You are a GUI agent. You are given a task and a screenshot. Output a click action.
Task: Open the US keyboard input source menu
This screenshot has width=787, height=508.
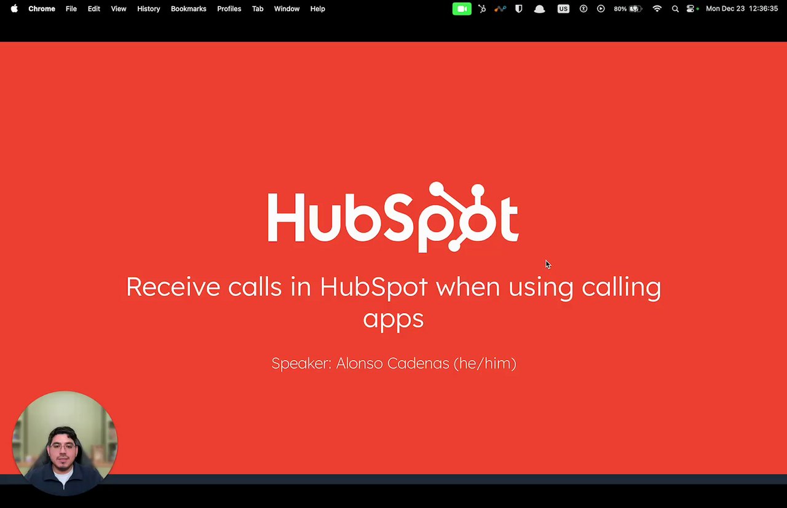point(563,9)
